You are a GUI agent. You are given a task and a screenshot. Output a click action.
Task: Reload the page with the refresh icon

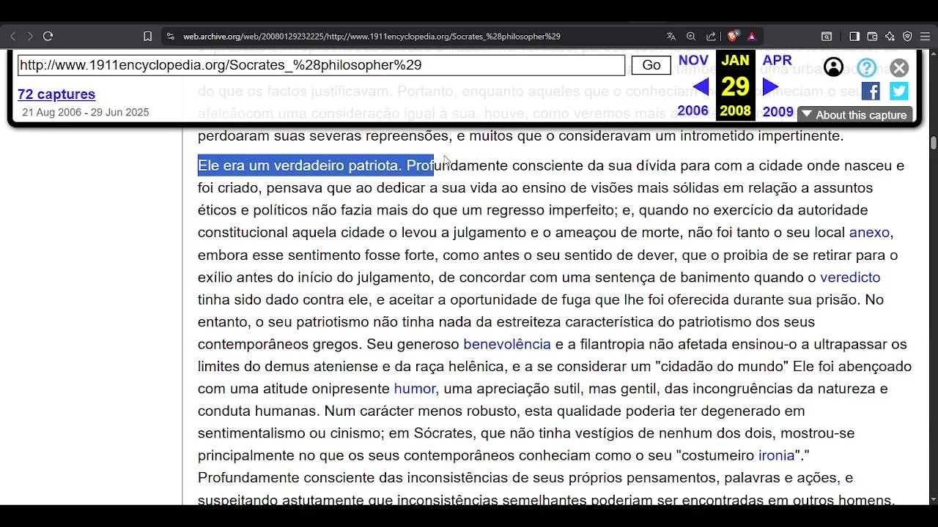(48, 36)
